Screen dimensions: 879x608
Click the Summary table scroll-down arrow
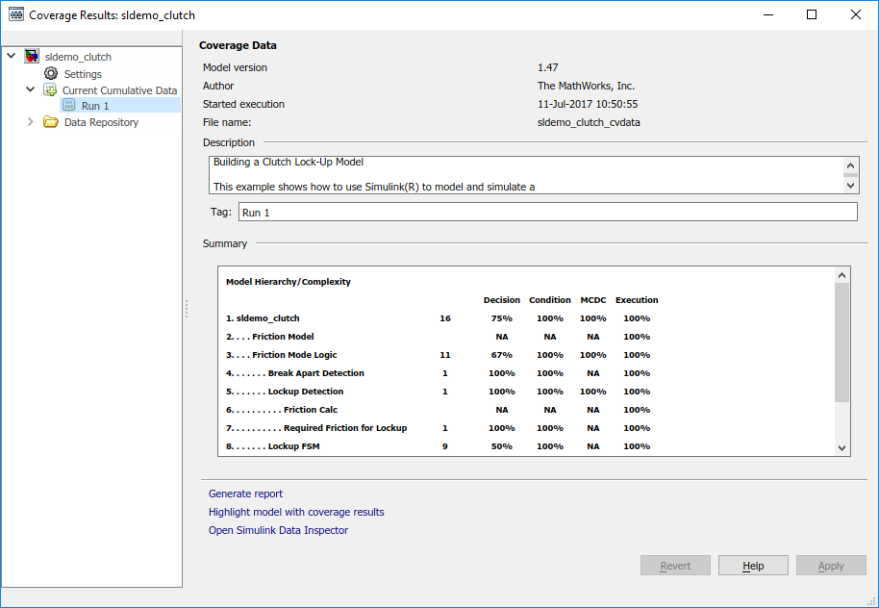[x=842, y=447]
